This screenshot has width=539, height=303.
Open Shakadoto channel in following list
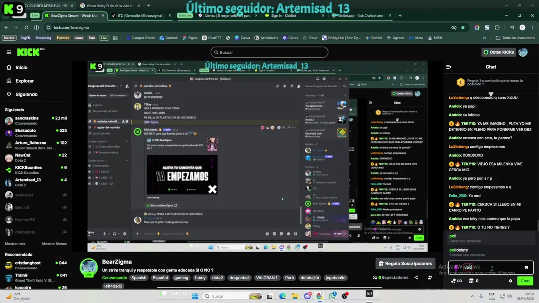click(35, 133)
